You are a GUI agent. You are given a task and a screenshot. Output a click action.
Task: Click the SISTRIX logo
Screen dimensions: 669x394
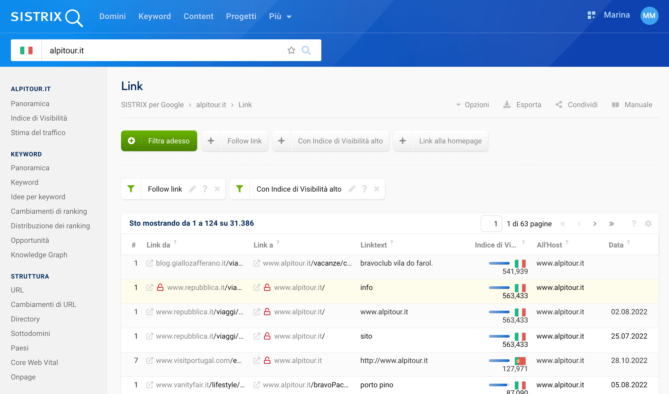coord(47,18)
